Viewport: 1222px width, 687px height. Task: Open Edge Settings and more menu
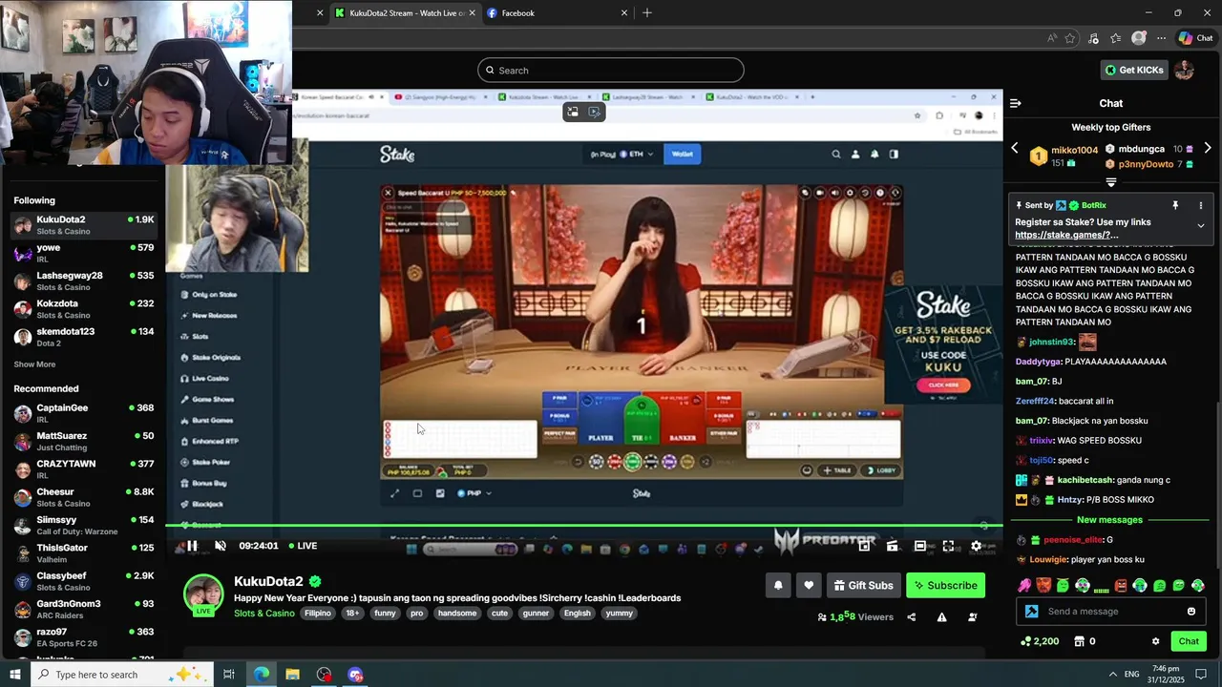point(1161,38)
